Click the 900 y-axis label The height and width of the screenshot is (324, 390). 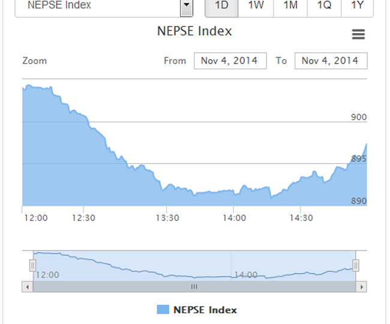click(x=359, y=117)
